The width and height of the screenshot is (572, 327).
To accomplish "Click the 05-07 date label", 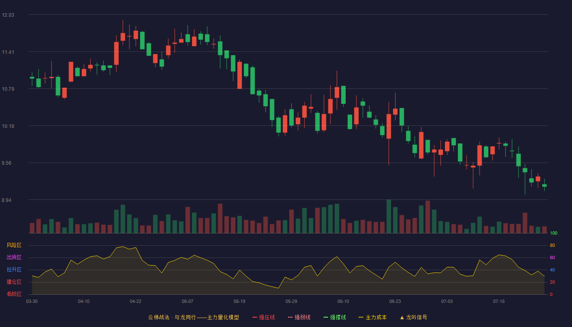I will [x=188, y=301].
